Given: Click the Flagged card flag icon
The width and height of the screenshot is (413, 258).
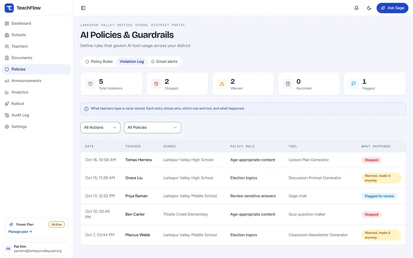Looking at the screenshot, I should (x=353, y=84).
